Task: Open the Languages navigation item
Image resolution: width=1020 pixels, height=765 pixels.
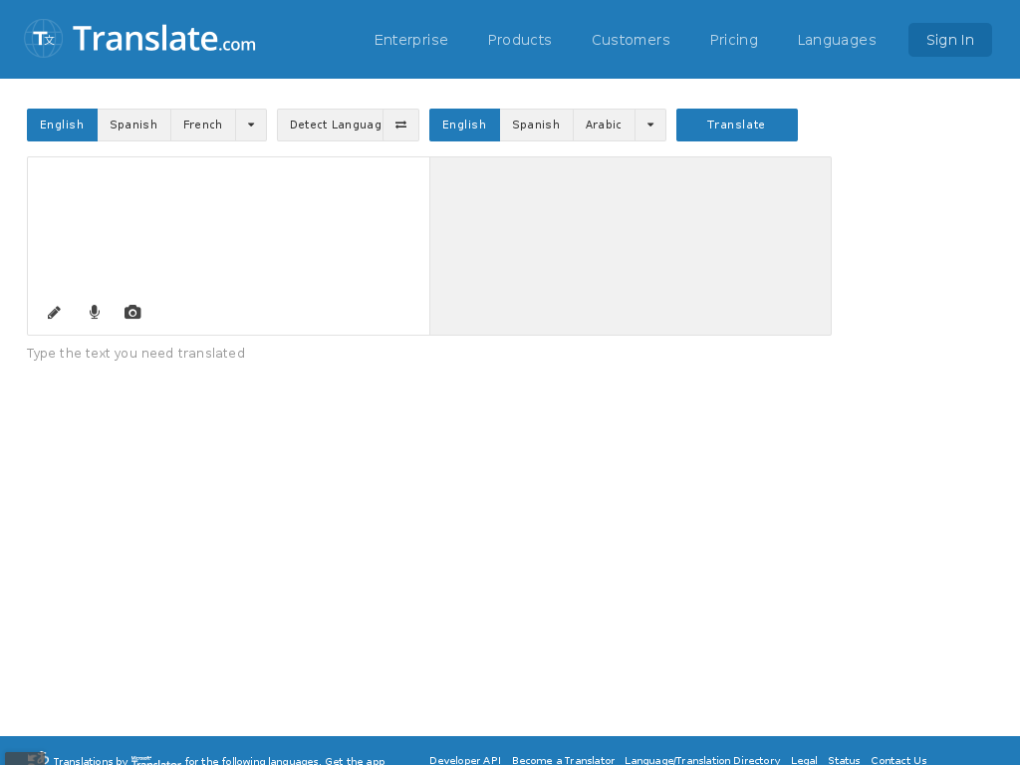Action: (x=837, y=40)
